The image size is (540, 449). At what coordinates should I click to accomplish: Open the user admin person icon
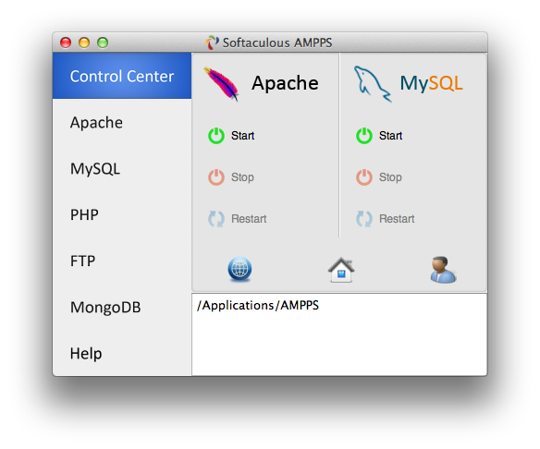pyautogui.click(x=443, y=270)
